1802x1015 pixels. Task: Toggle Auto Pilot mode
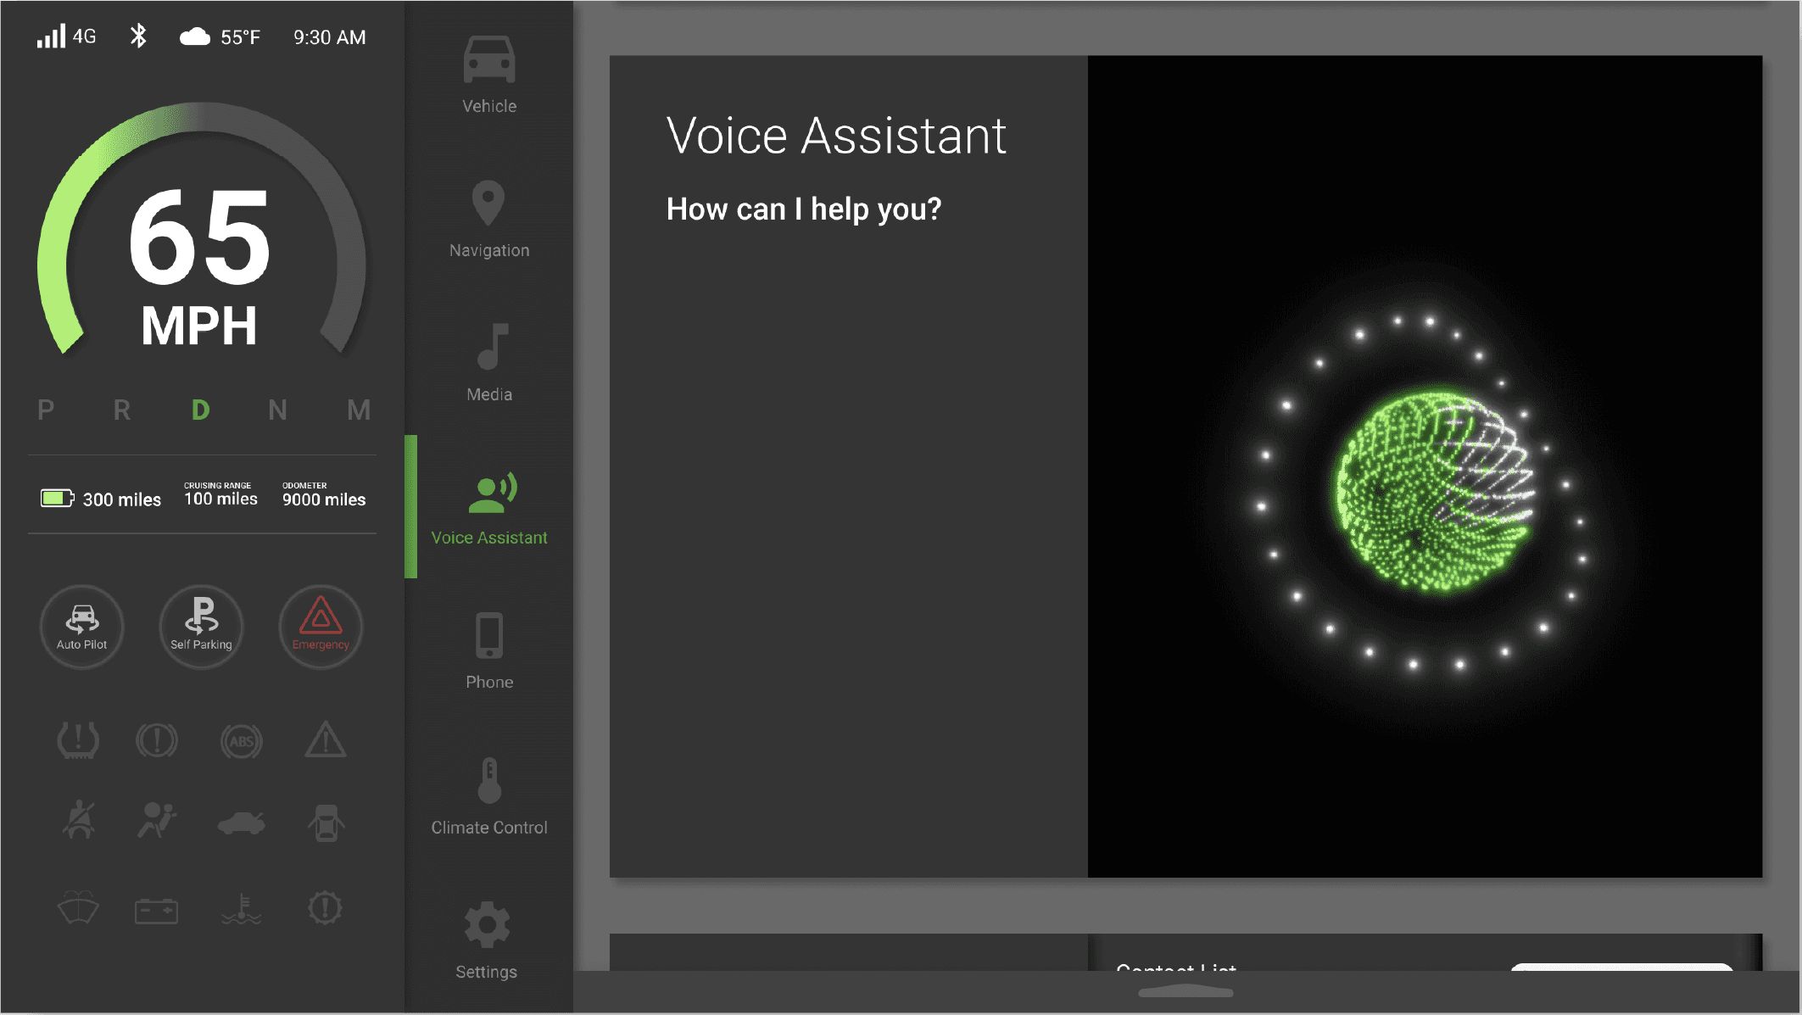tap(82, 627)
